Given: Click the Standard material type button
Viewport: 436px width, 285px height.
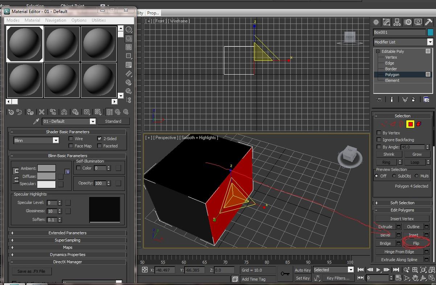Looking at the screenshot, I should click(x=114, y=121).
